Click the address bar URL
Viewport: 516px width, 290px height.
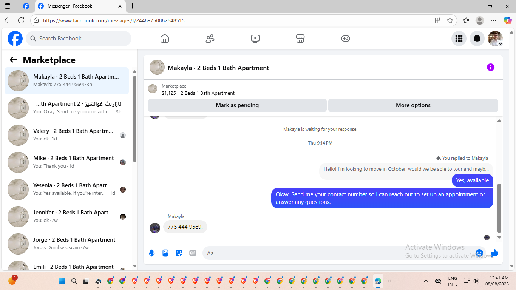click(114, 20)
